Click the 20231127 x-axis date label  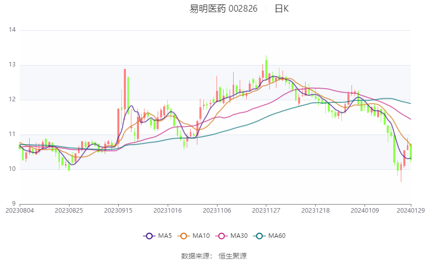(266, 211)
